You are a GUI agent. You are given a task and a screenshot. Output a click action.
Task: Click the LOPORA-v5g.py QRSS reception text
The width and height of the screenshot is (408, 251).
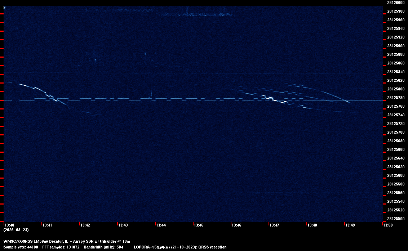pyautogui.click(x=180, y=247)
